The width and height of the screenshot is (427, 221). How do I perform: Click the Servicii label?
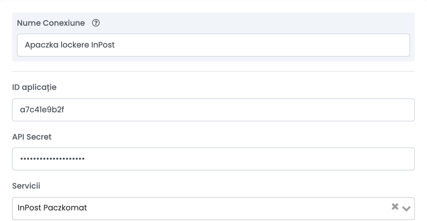coord(26,186)
